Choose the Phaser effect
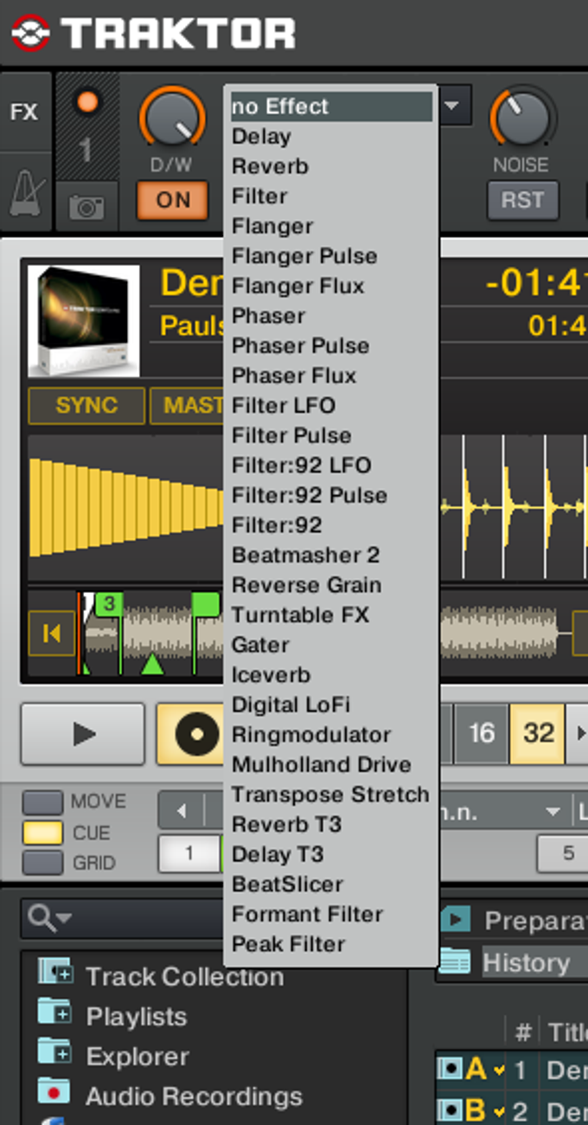 331,316
